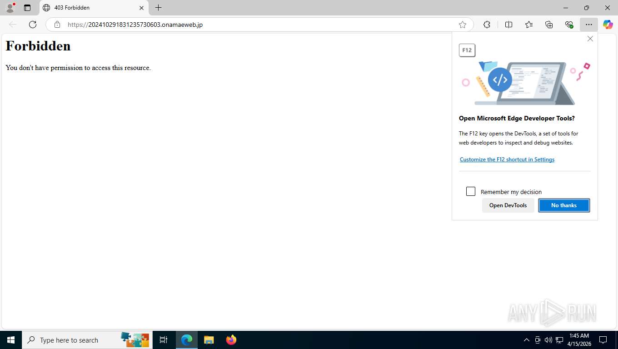
Task: Click the taskbar search box
Action: click(86, 340)
